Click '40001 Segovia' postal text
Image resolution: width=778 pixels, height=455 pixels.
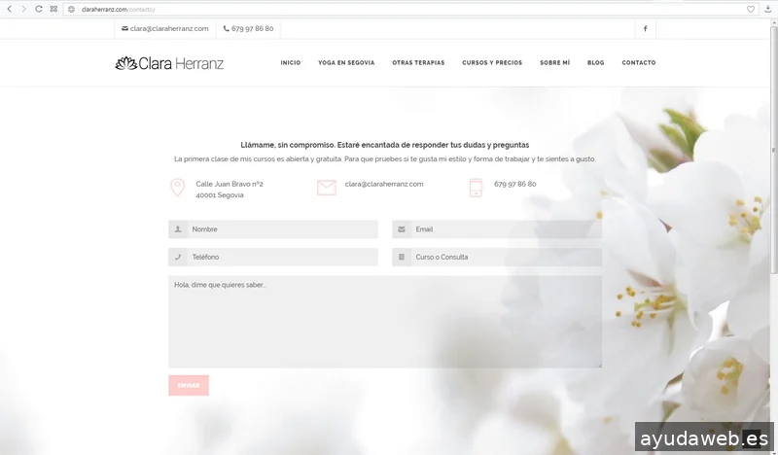coord(220,195)
